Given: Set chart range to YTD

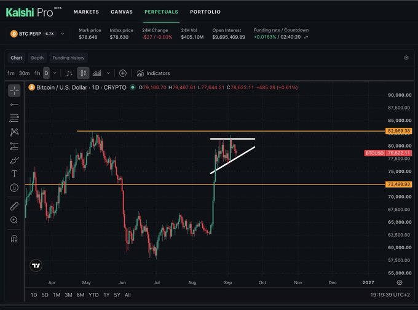Looking at the screenshot, I should pyautogui.click(x=93, y=295).
